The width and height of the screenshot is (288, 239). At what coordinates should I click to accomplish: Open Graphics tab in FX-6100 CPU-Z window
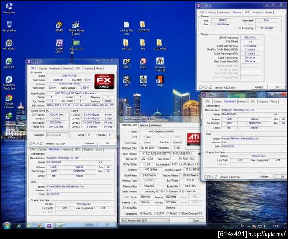tap(88, 68)
